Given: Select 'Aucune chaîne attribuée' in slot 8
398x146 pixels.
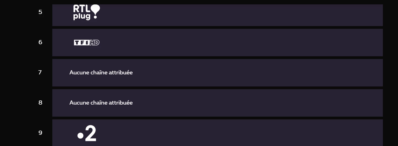Looking at the screenshot, I should pos(101,103).
